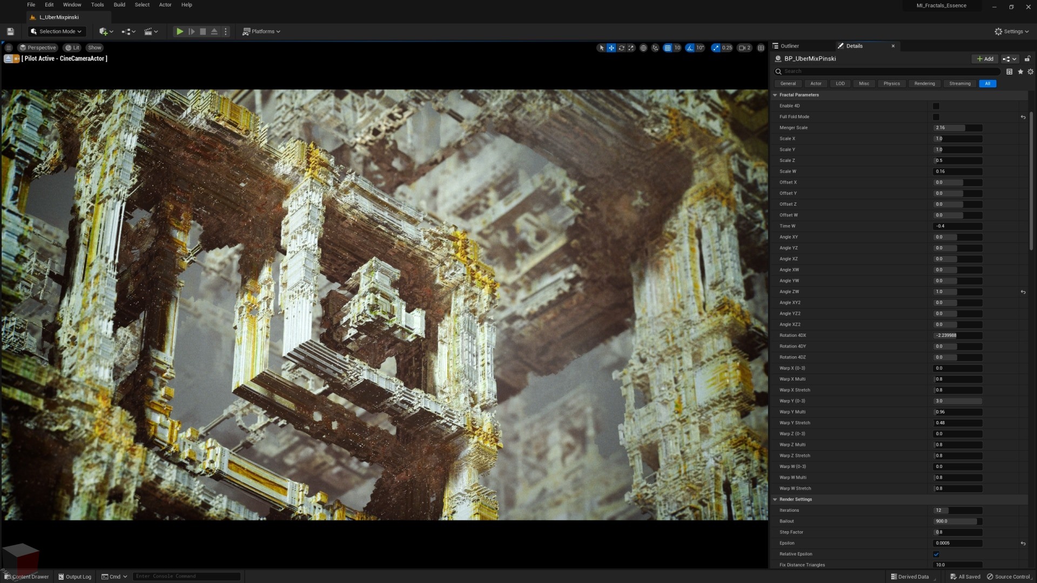Open the Cinematics clapperboard dropdown
The height and width of the screenshot is (583, 1037).
point(151,31)
